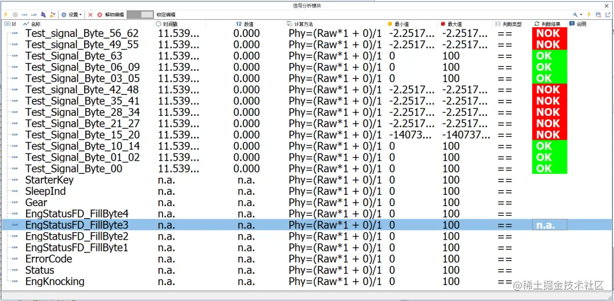The height and width of the screenshot is (301, 614).
Task: Click CAN icon beside EngKnocking row
Action: point(14,282)
